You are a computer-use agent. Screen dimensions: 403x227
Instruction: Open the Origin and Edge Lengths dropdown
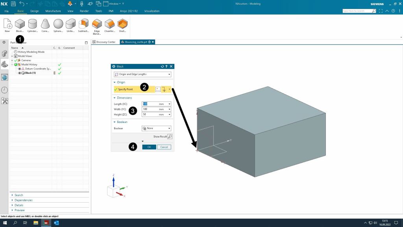142,74
